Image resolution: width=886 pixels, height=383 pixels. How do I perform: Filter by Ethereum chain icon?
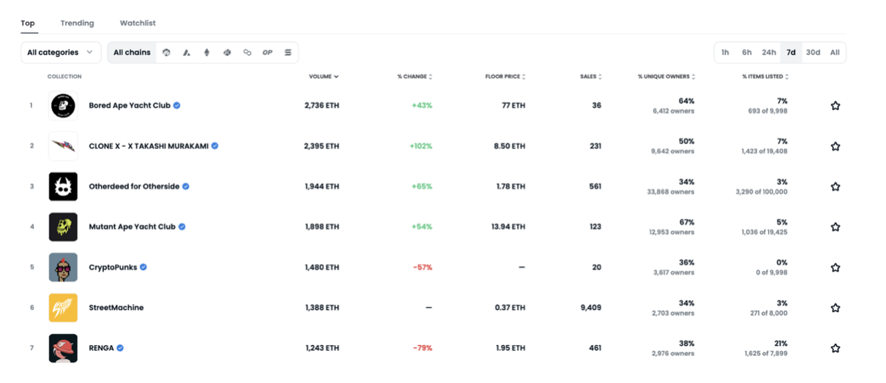[x=206, y=53]
